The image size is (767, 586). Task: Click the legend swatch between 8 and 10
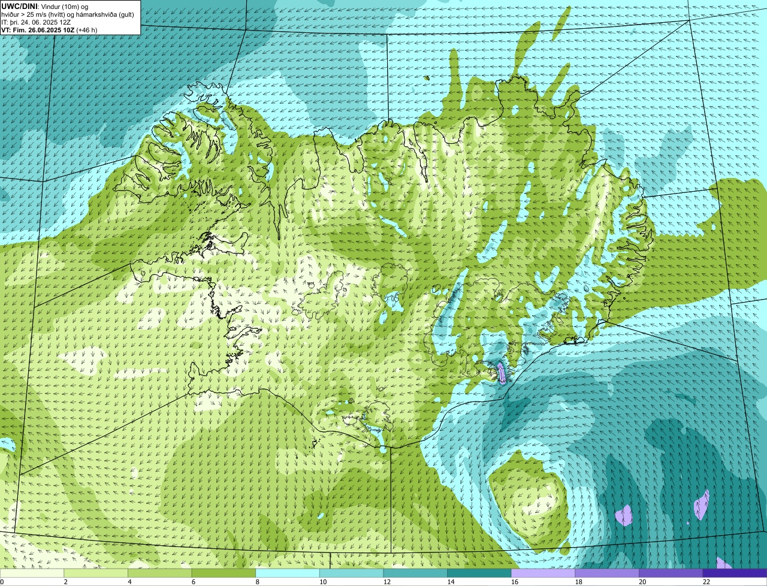(x=288, y=573)
